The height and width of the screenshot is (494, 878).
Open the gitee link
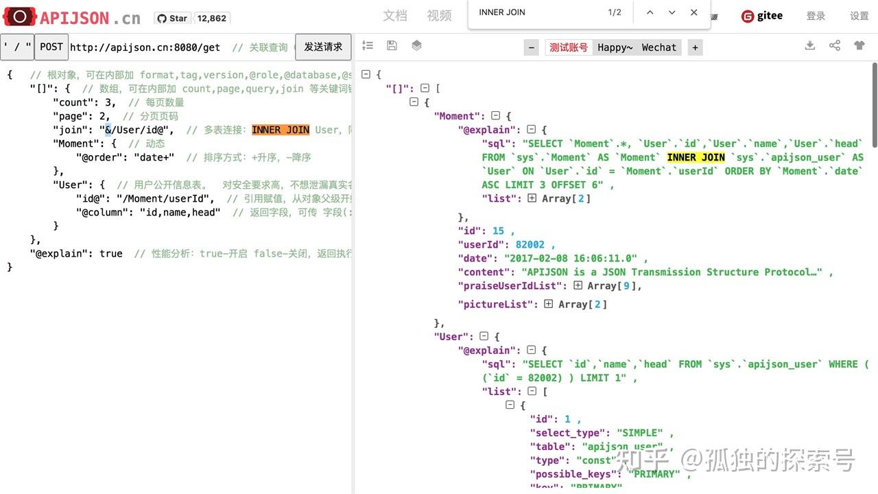pos(762,16)
